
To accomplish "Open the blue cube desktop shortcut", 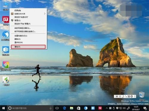I will click(6, 51).
